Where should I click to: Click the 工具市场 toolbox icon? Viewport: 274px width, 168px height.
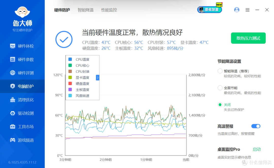click(13, 127)
